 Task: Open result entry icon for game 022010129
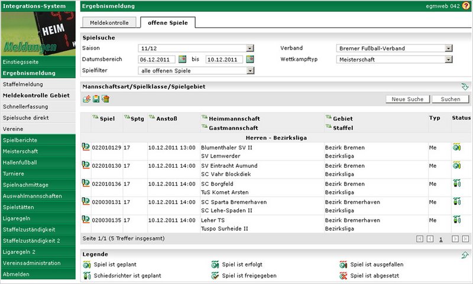coord(86,147)
